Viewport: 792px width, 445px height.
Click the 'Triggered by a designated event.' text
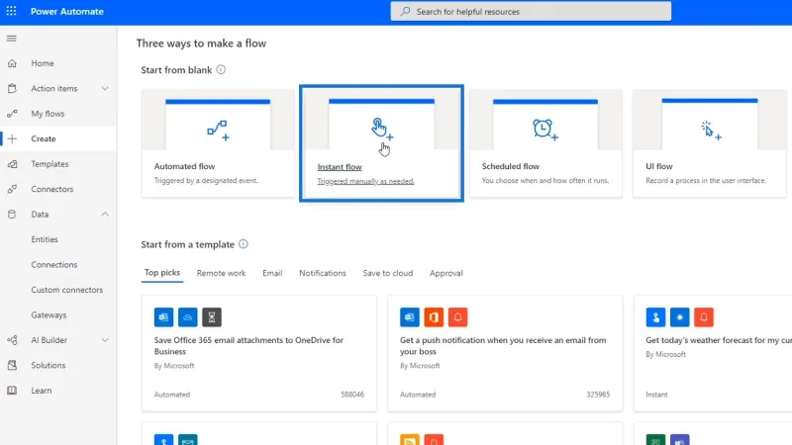[x=206, y=181]
